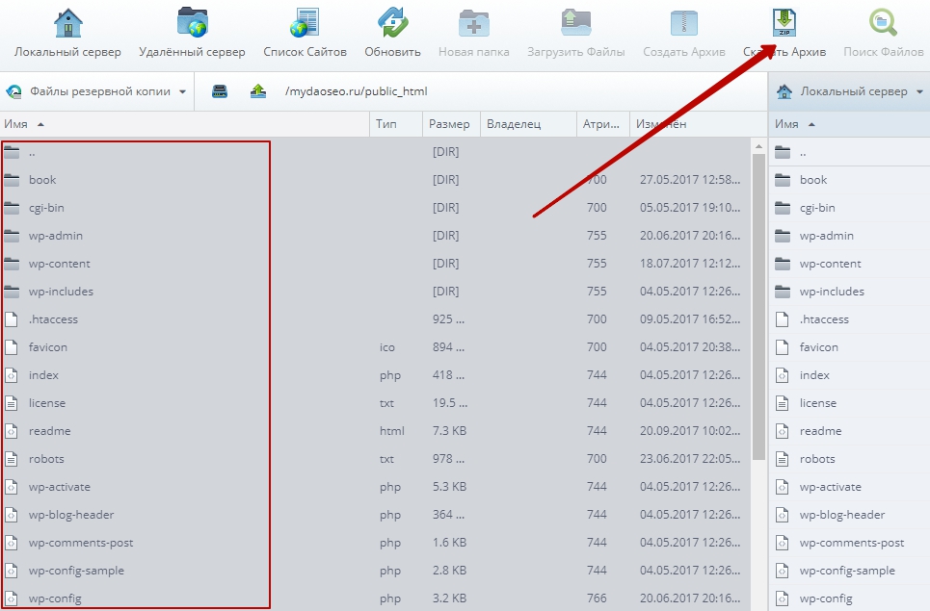This screenshot has height=611, width=930.
Task: Sort the left panel by the Имя column
Action: click(184, 124)
